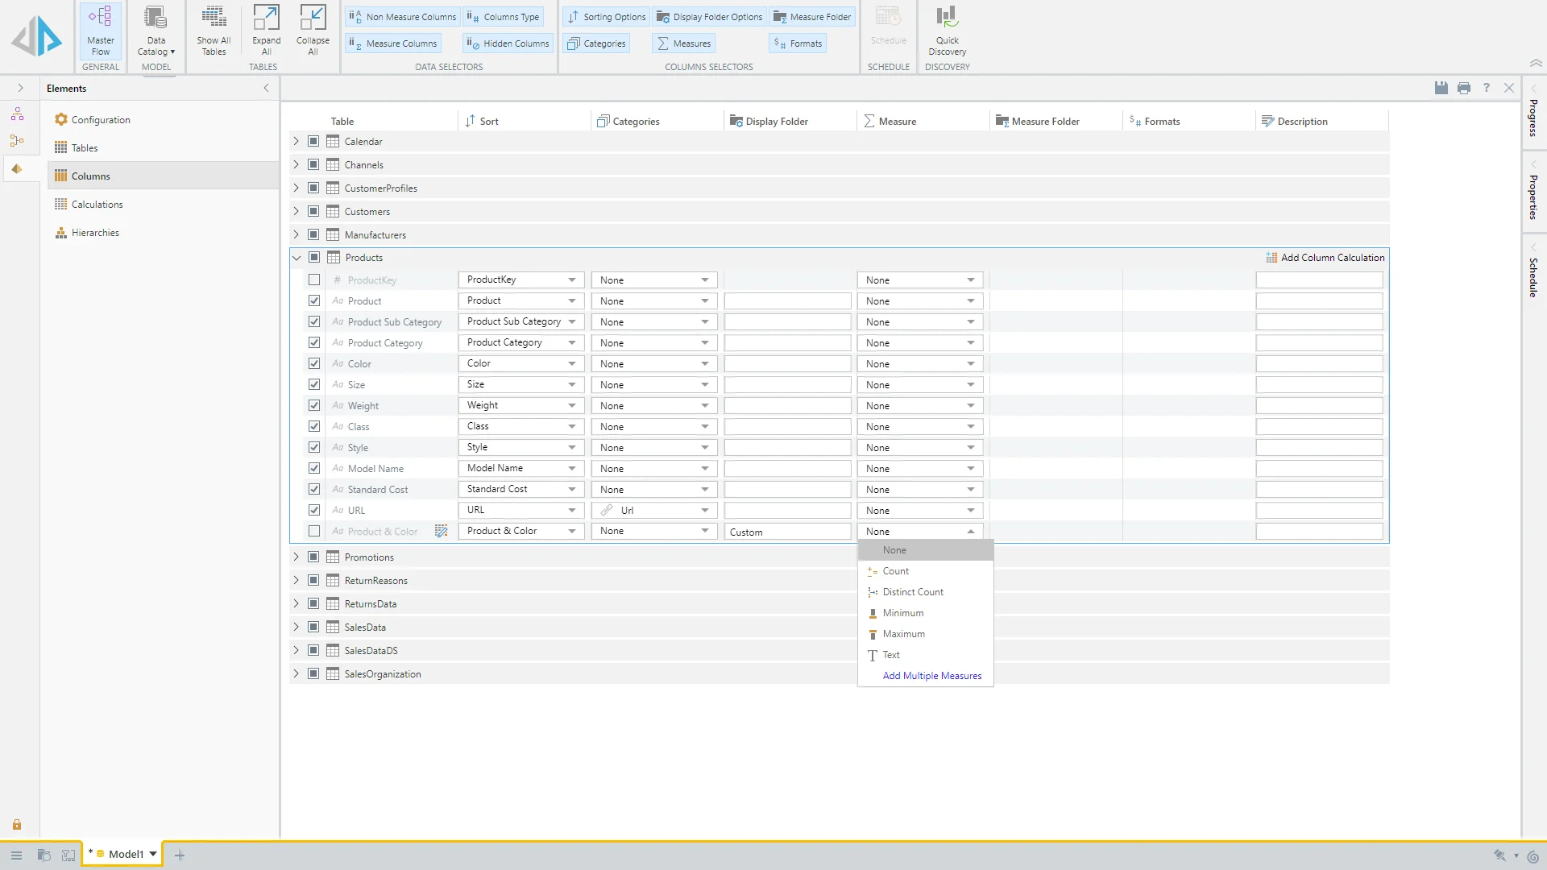Open Quick Discovery

(x=947, y=30)
